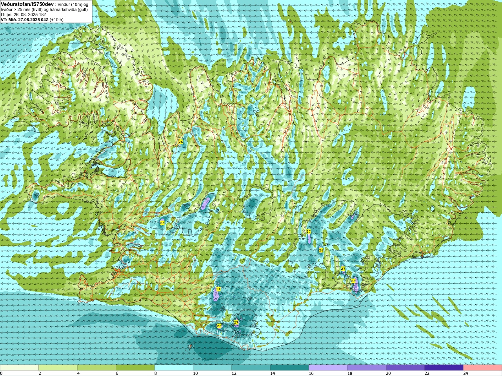Viewport: 502px width, 376px height.
Task: Click the yellow gust marker labeled 25
Action: [x=162, y=223]
